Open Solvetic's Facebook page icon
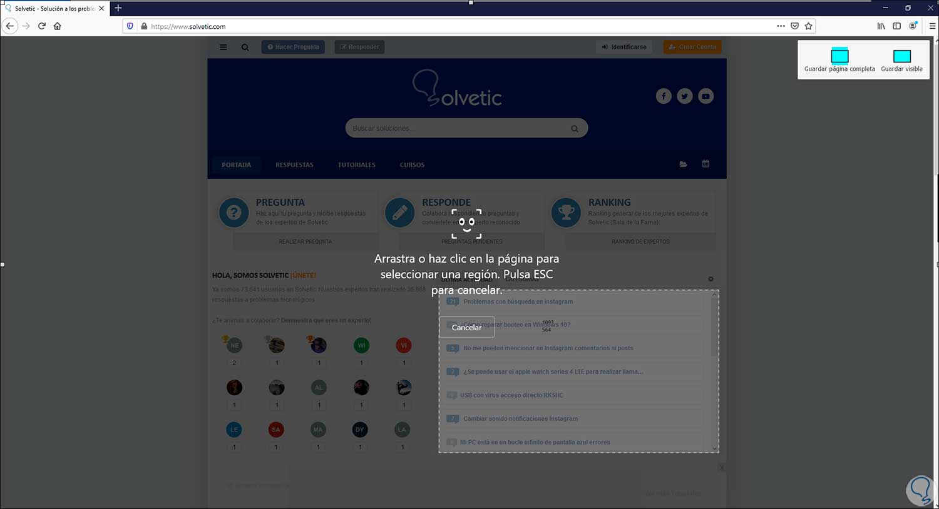 (664, 96)
